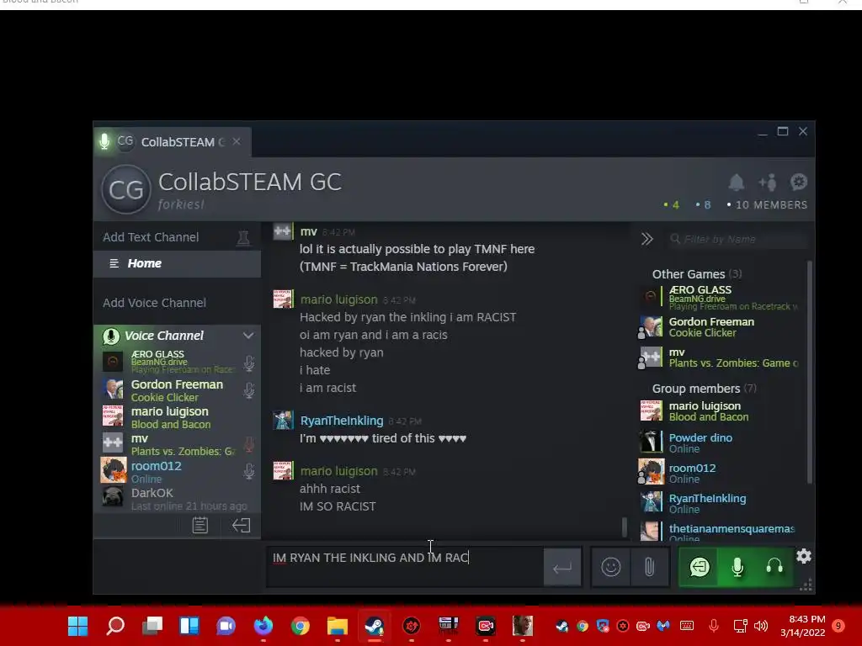Click mv username in chat message

point(308,232)
